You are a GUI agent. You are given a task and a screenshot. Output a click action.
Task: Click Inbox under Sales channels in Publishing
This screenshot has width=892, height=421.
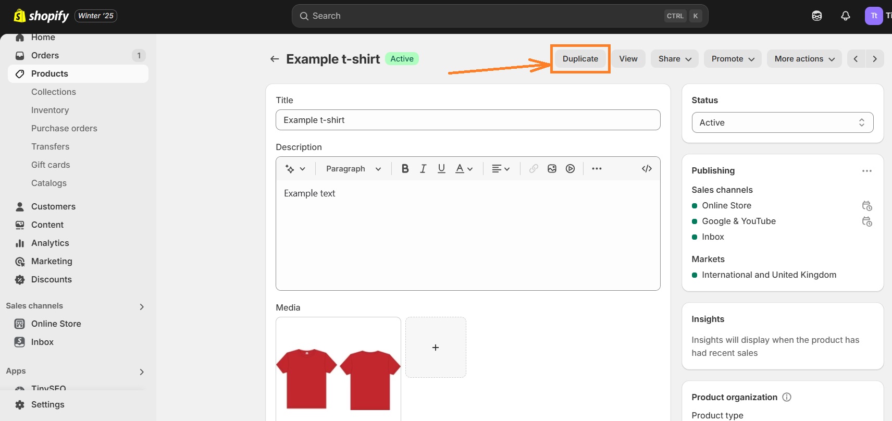[713, 237]
